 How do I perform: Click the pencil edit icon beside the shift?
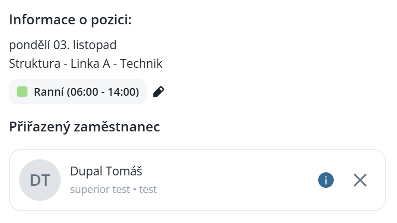pos(159,92)
